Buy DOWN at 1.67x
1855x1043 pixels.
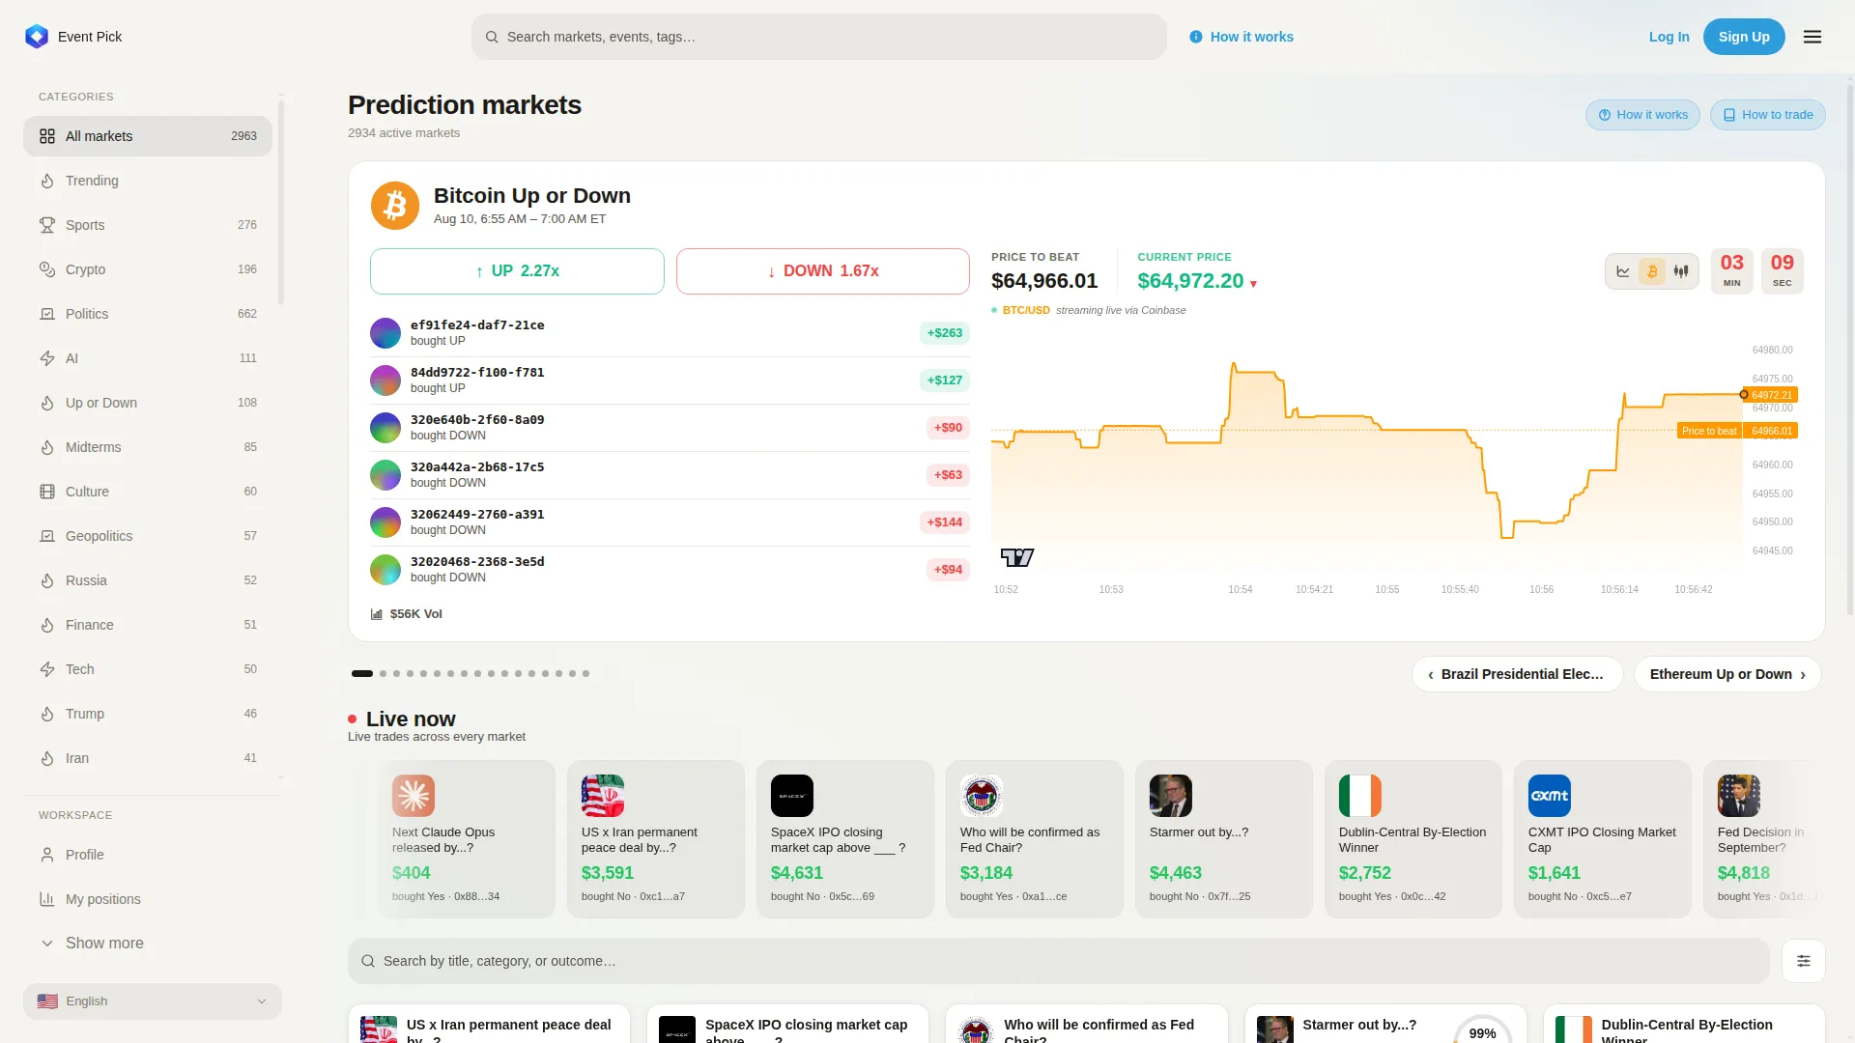click(823, 271)
